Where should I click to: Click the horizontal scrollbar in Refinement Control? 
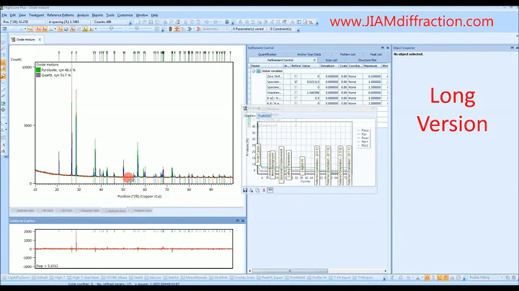tap(290, 271)
